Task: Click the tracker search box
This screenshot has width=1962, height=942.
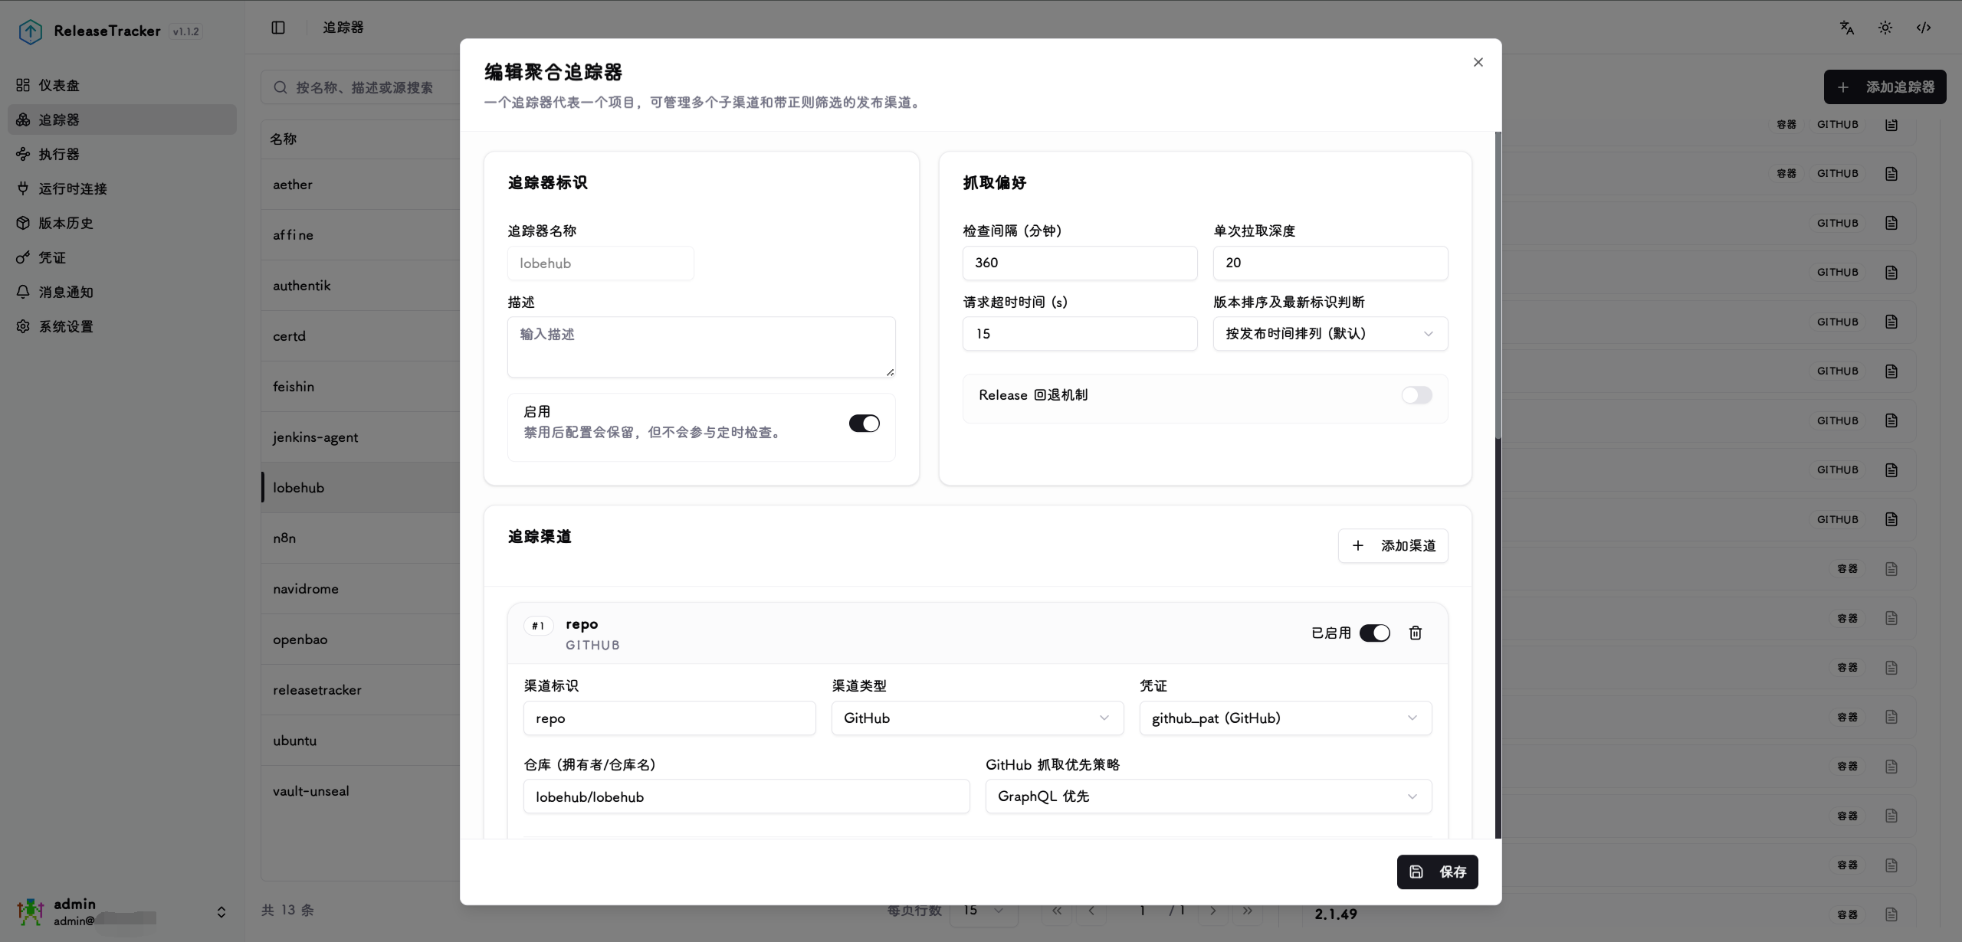Action: coord(360,87)
